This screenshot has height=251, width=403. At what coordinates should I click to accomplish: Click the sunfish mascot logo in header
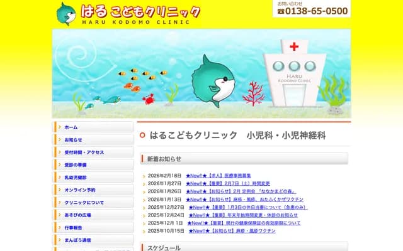click(x=66, y=14)
